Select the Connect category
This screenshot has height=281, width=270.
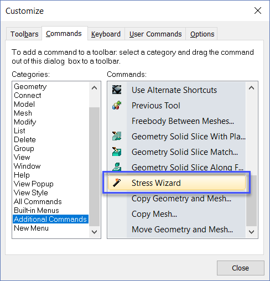50,95
